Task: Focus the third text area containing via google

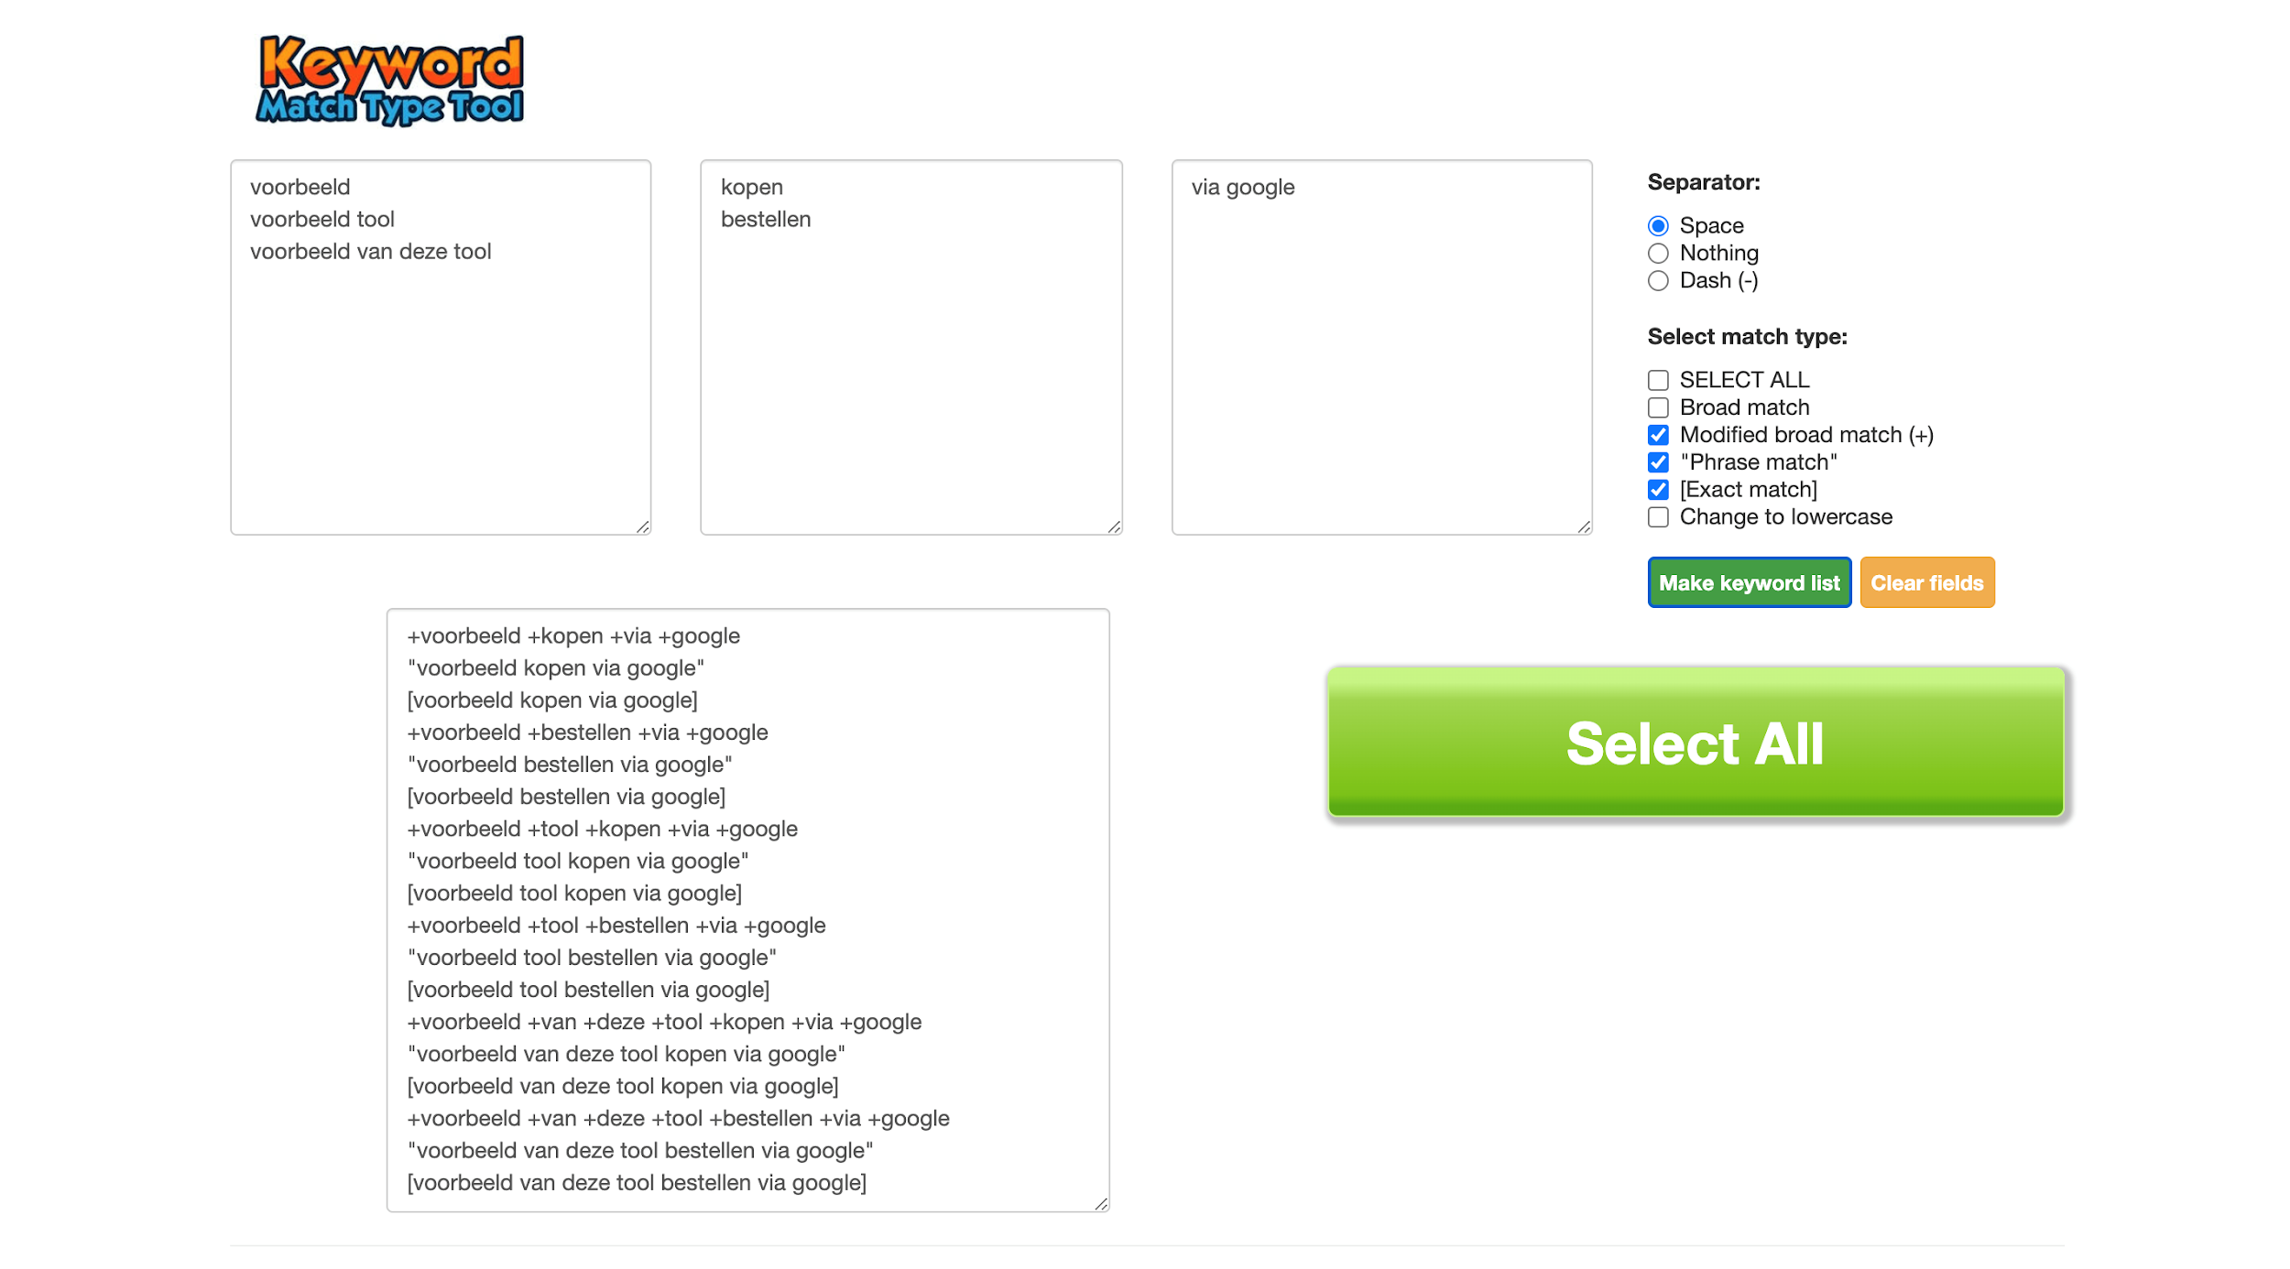Action: (1381, 366)
